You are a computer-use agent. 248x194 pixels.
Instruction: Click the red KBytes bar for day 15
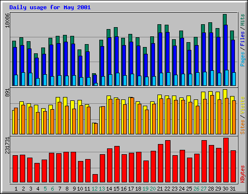point(117,164)
